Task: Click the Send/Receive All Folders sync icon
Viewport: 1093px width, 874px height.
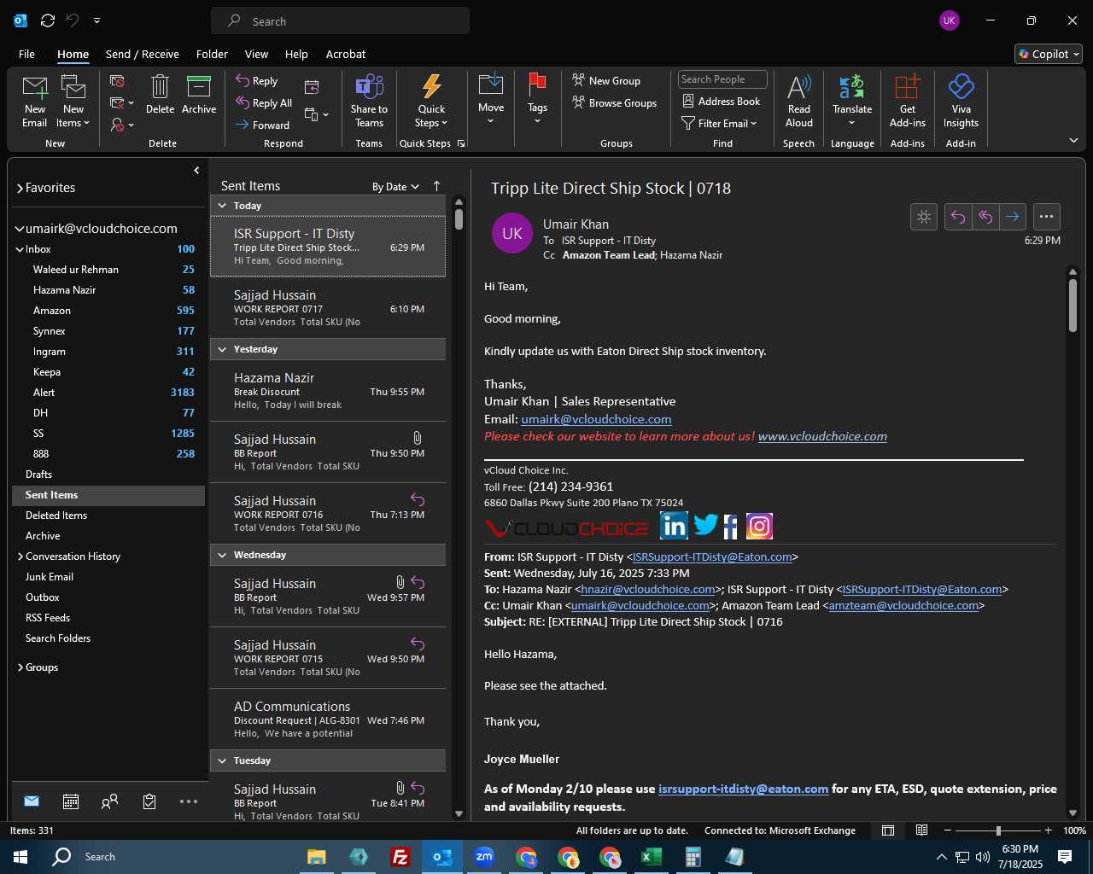Action: tap(48, 20)
